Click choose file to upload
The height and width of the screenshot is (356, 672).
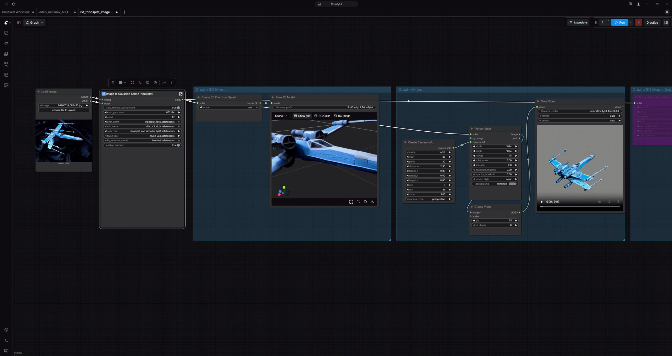(x=64, y=110)
